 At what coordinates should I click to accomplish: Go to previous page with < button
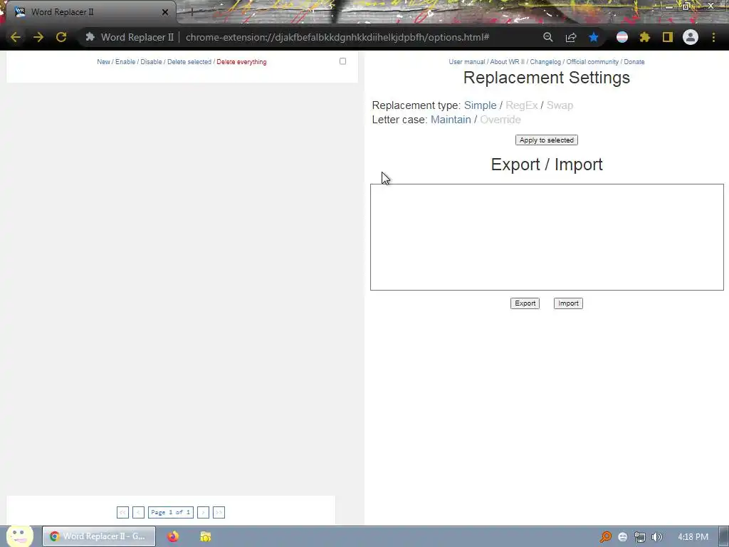pyautogui.click(x=138, y=512)
